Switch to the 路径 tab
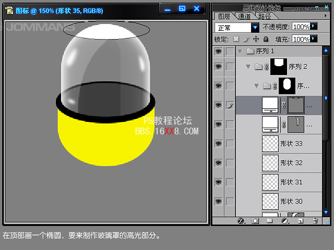The image size is (334, 250). click(263, 16)
